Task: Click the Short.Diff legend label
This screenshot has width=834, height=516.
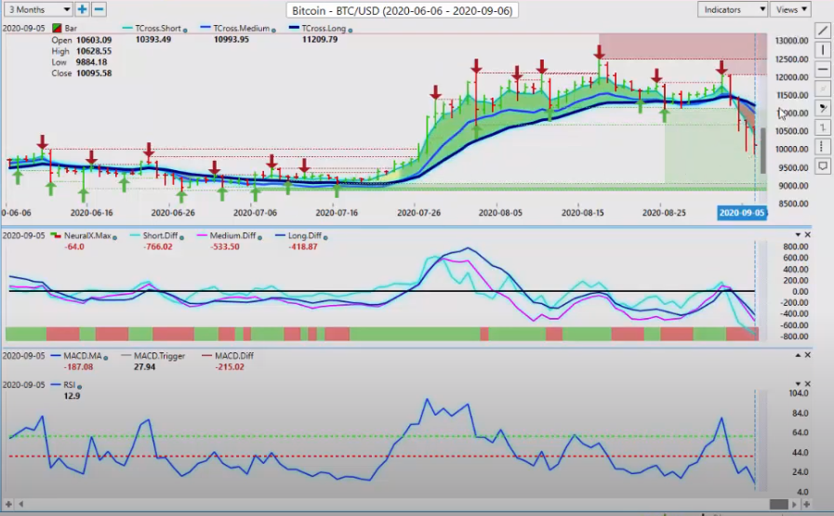Action: coord(160,235)
